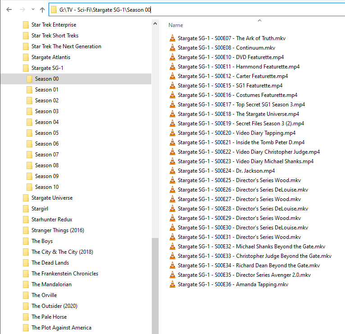The image size is (345, 334).
Task: Click The Pale Horse folder icon
Action: point(26,316)
